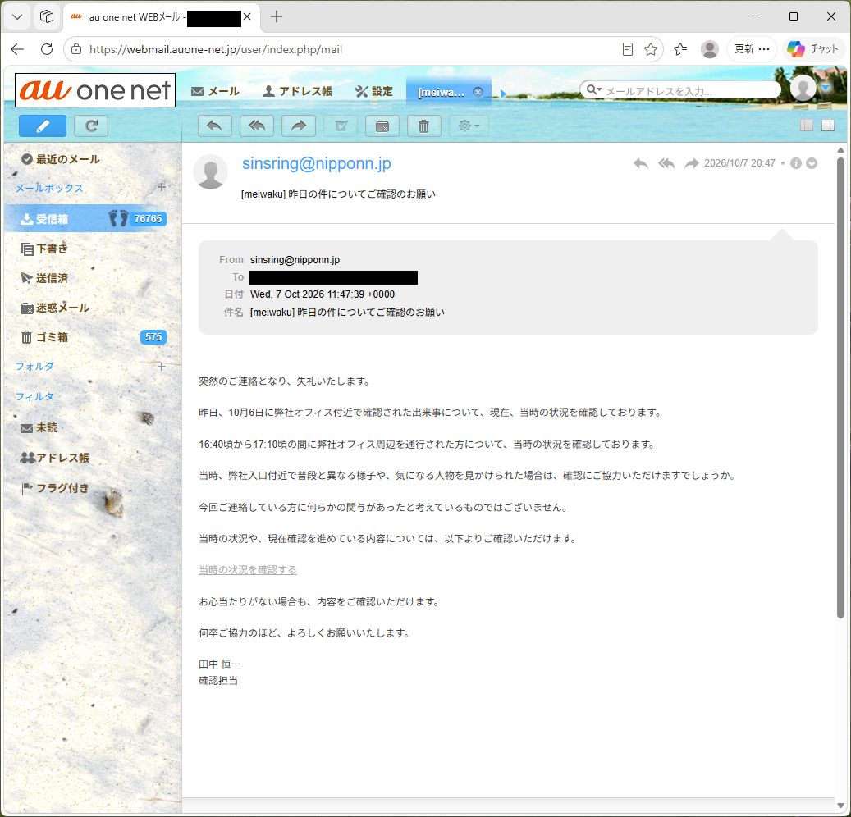Reload page with browser refresh icon
Viewport: 851px width, 817px height.
click(x=47, y=49)
